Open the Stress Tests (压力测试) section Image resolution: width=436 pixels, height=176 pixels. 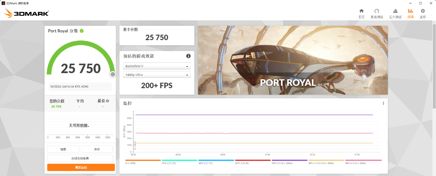point(395,13)
